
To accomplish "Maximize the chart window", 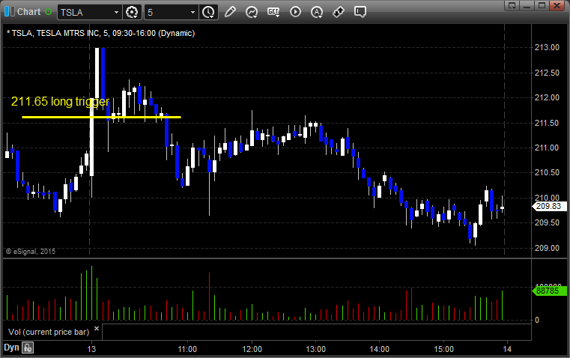I will 542,5.
